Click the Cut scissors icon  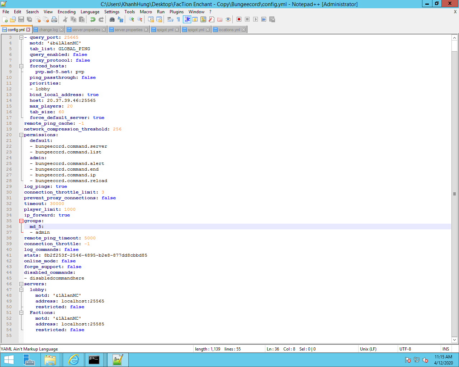coord(65,19)
